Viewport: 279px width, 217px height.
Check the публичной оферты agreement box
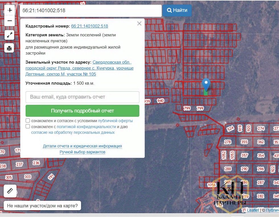click(x=28, y=120)
